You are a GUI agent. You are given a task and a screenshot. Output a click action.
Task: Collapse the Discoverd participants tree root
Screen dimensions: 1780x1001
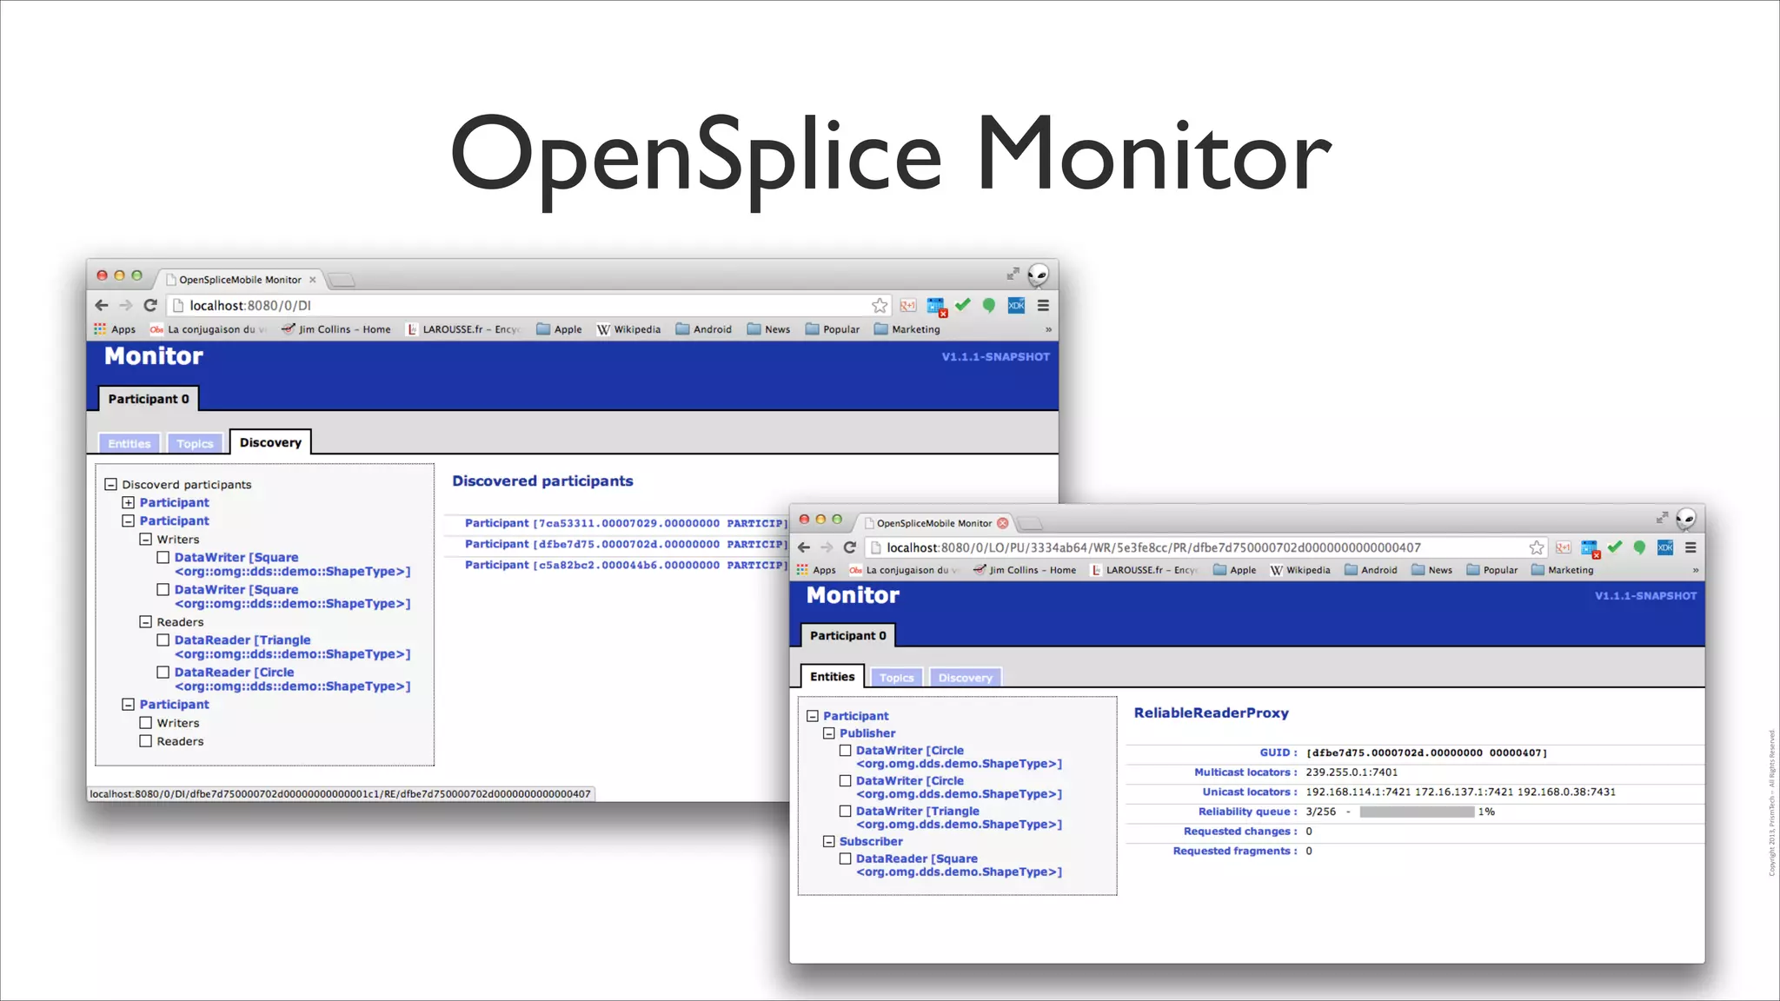tap(110, 484)
